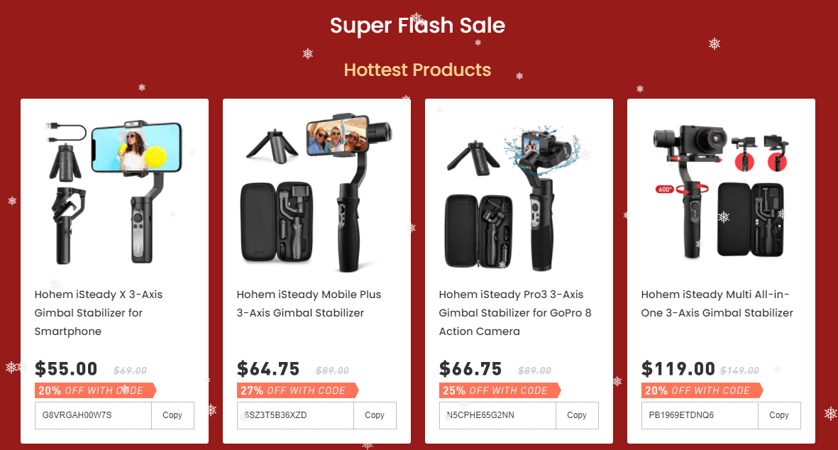The width and height of the screenshot is (838, 450).
Task: Copy the PB1969ETDNQ6 coupon code
Action: (779, 415)
